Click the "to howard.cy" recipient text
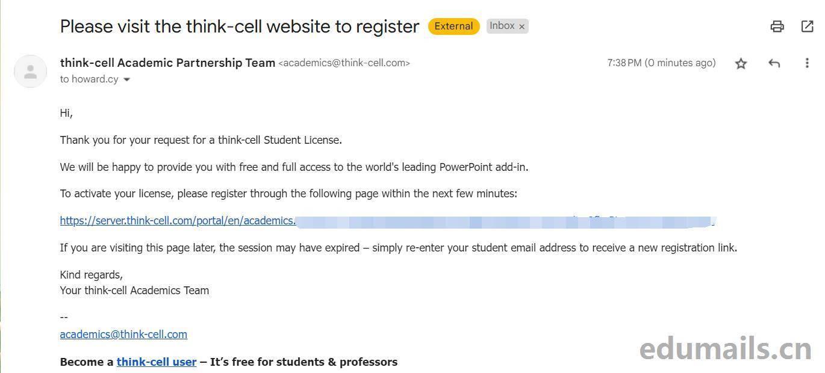 pyautogui.click(x=89, y=79)
